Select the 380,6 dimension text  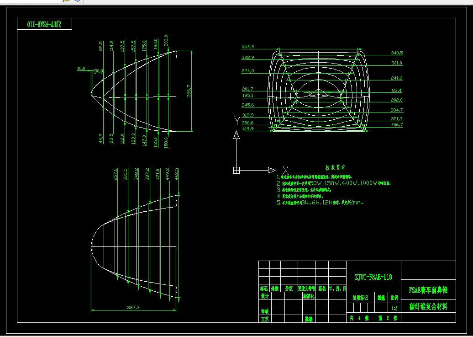(247, 123)
